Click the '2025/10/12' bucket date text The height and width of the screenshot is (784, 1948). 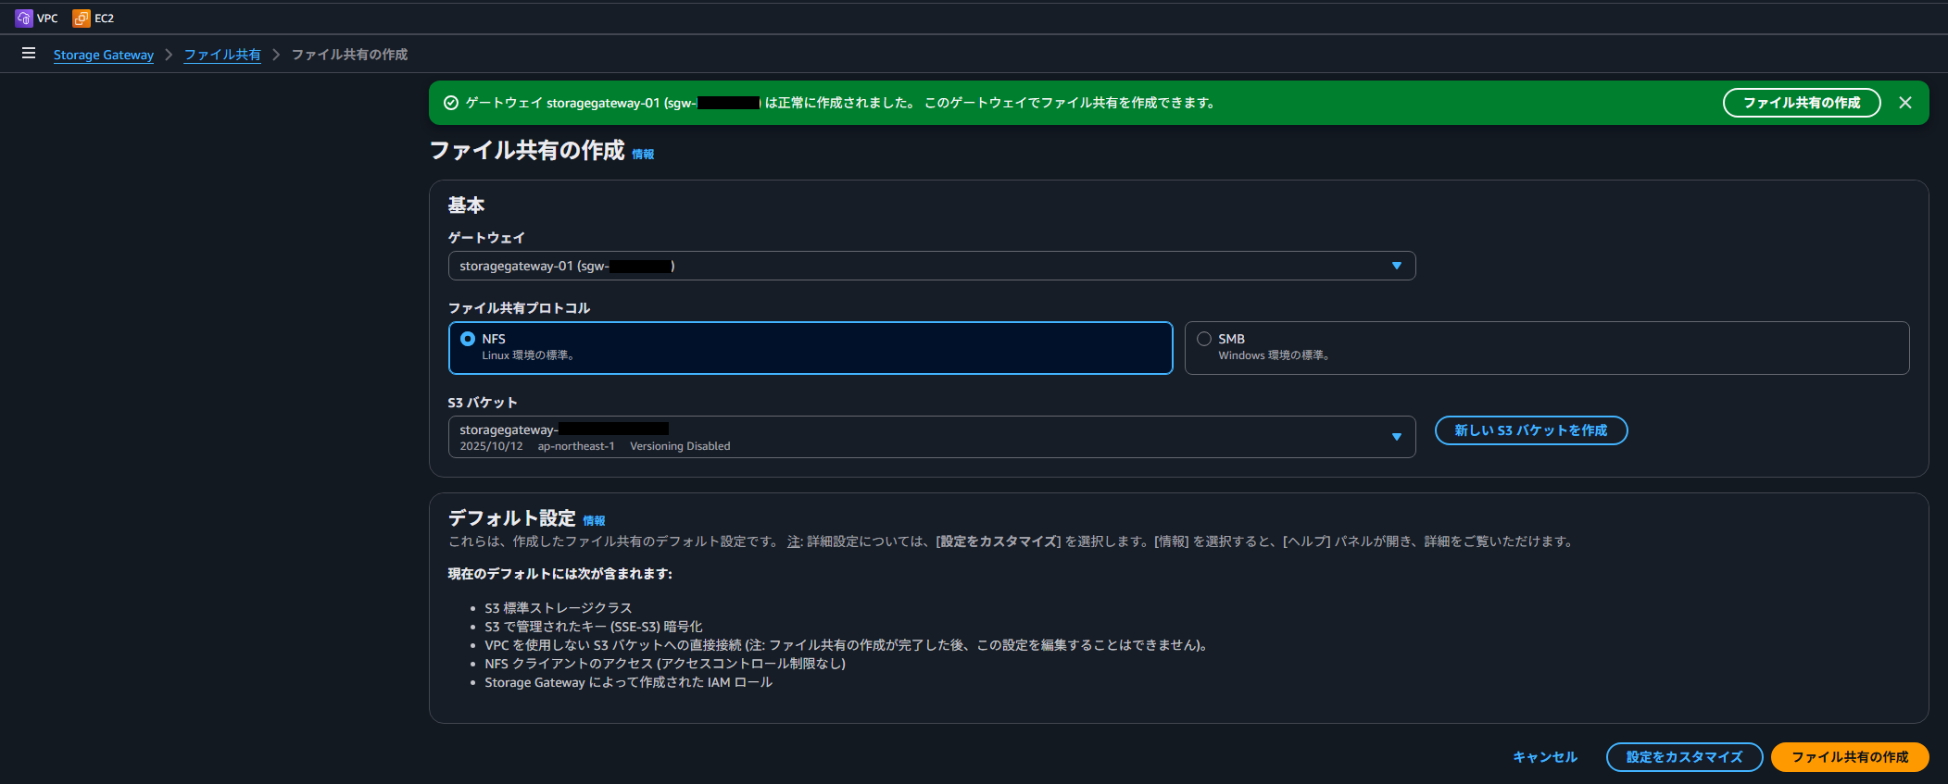[x=491, y=446]
